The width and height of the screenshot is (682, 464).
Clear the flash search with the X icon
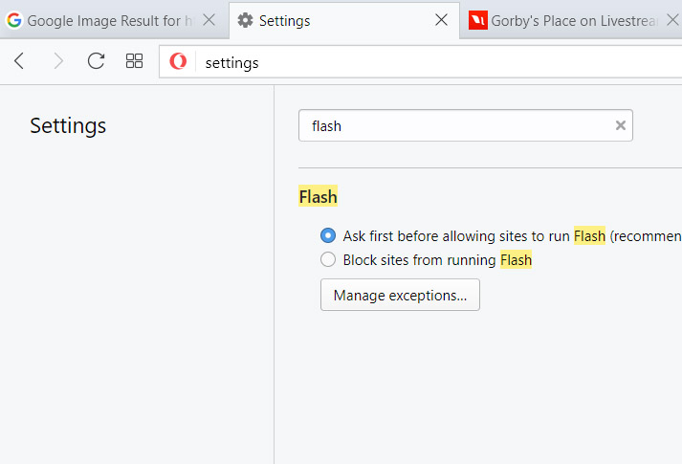coord(621,125)
